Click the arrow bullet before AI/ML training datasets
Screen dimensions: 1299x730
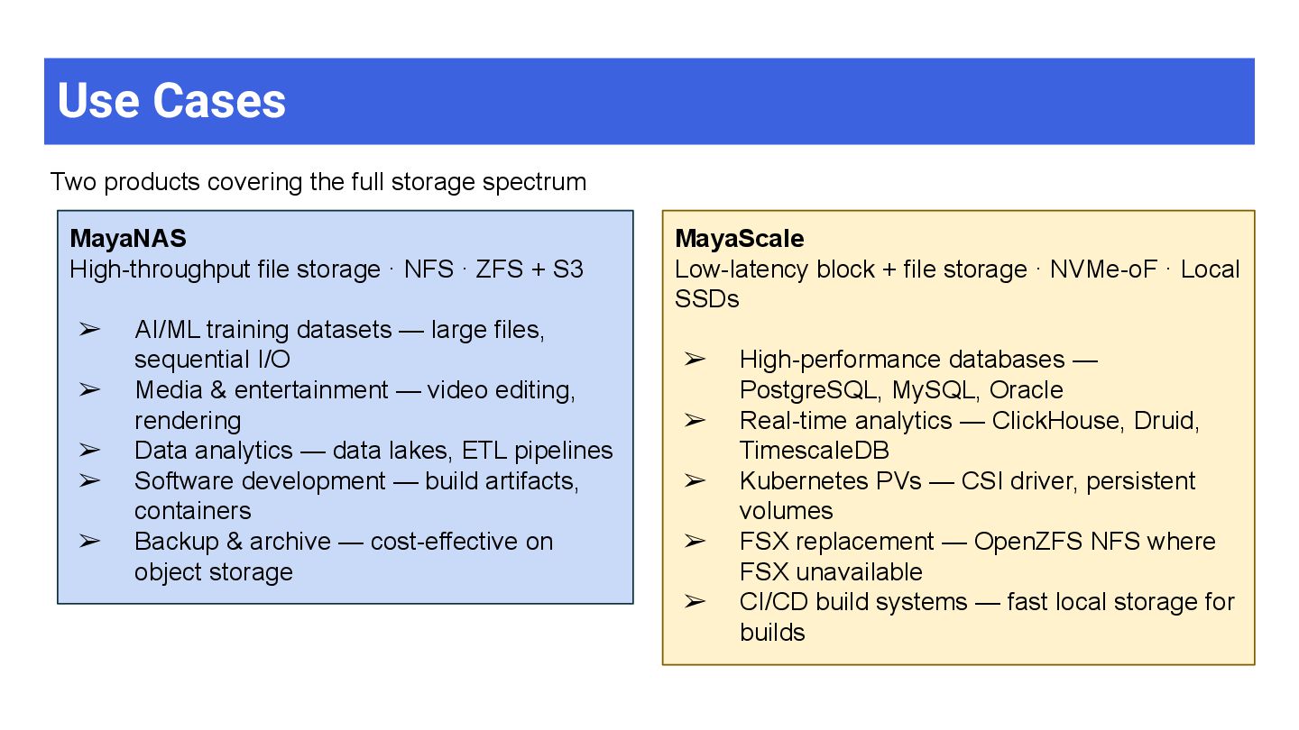point(88,330)
